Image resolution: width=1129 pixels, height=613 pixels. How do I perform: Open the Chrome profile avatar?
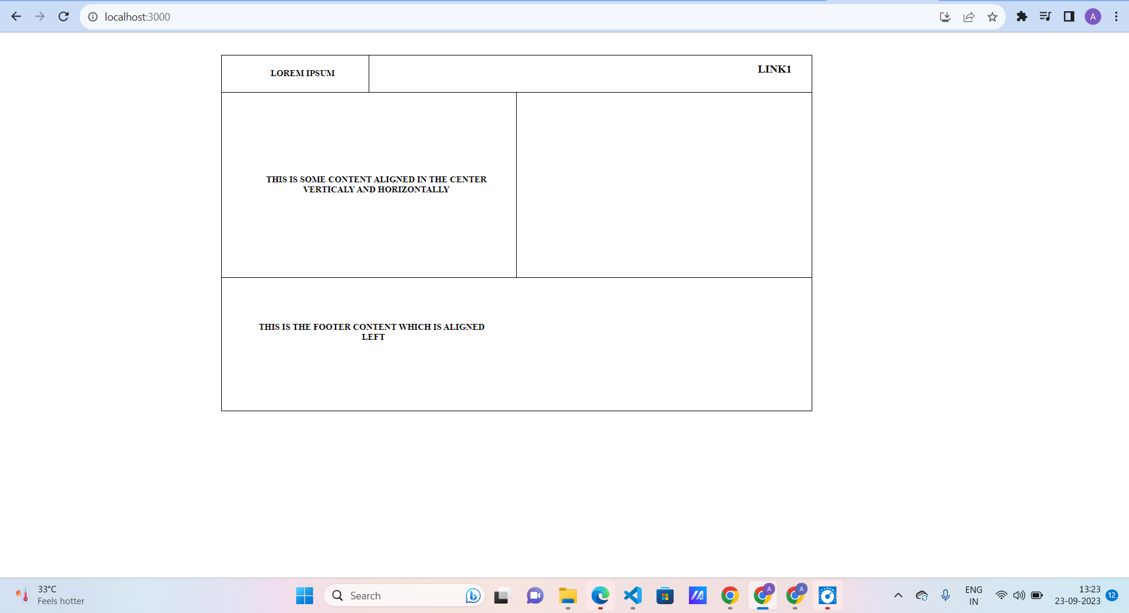(x=1093, y=17)
